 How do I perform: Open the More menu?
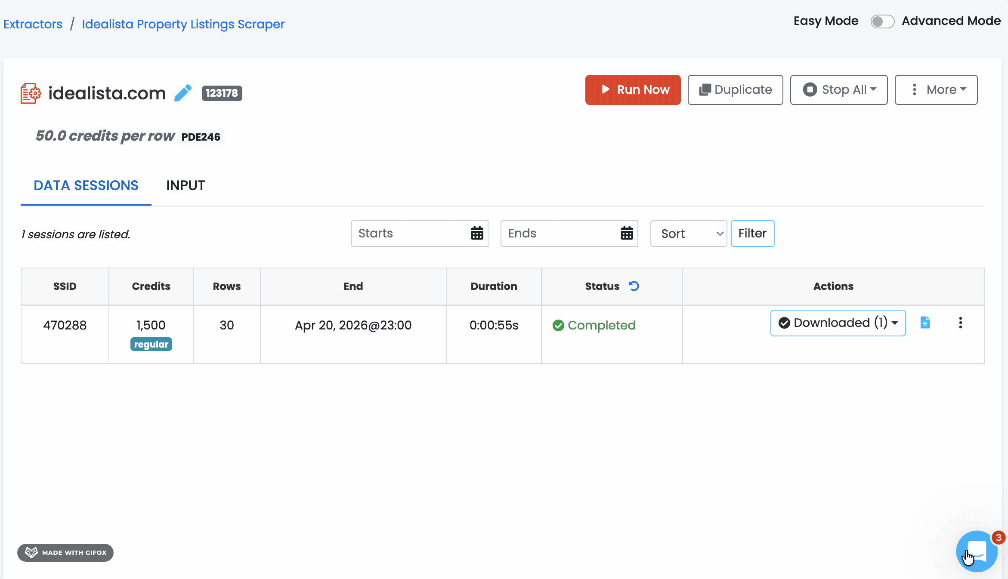pos(936,90)
